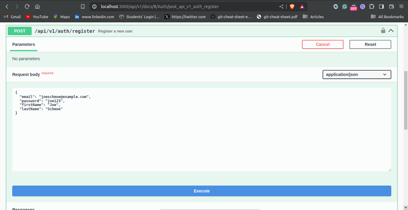Screen dimensions: 408x210
Task: Open the git-cheat-sheet-e... GitHub bookmark
Action: (x=231, y=17)
